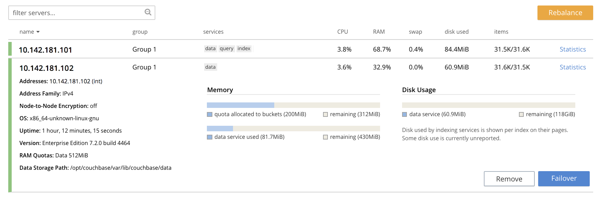The width and height of the screenshot is (599, 200).
Task: Click the index service tag
Action: [x=244, y=48]
